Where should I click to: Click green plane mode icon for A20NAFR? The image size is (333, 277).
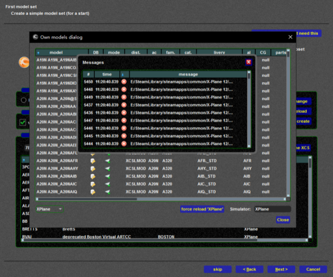pos(108,161)
